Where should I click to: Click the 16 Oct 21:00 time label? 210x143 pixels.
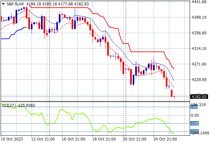click(x=73, y=139)
